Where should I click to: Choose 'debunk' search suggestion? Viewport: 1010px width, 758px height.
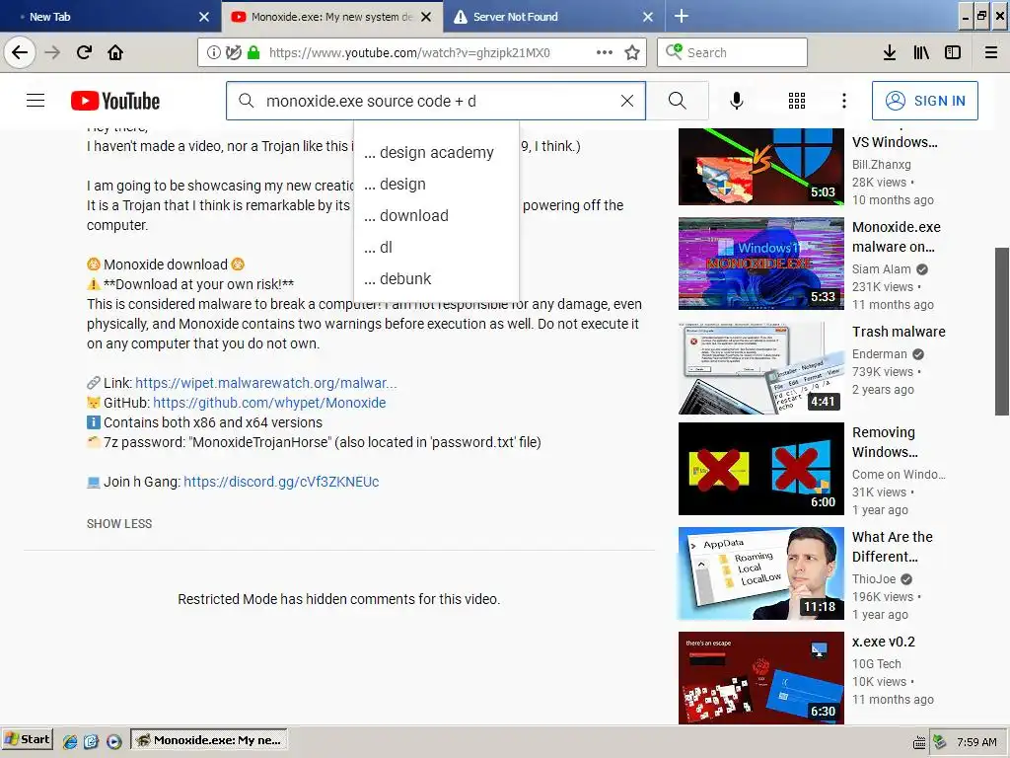point(436,279)
